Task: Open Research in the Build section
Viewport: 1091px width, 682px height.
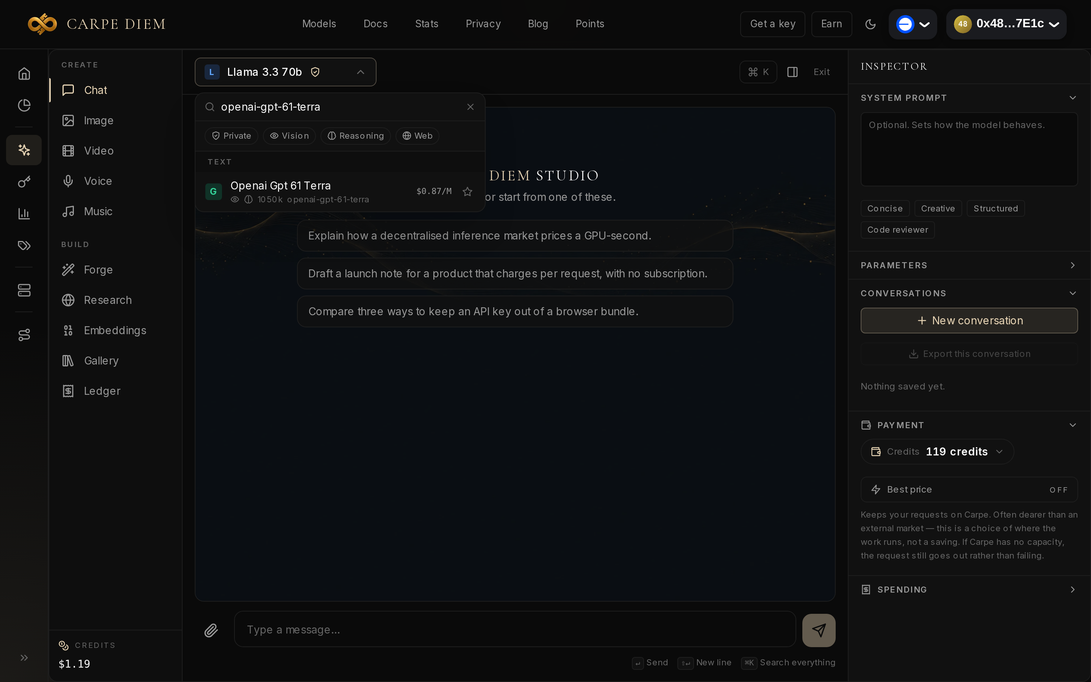Action: (116, 300)
